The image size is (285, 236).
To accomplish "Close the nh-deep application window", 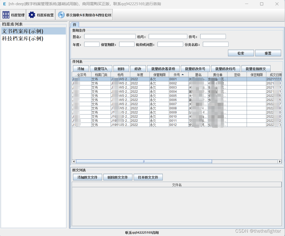I will click(277, 4).
